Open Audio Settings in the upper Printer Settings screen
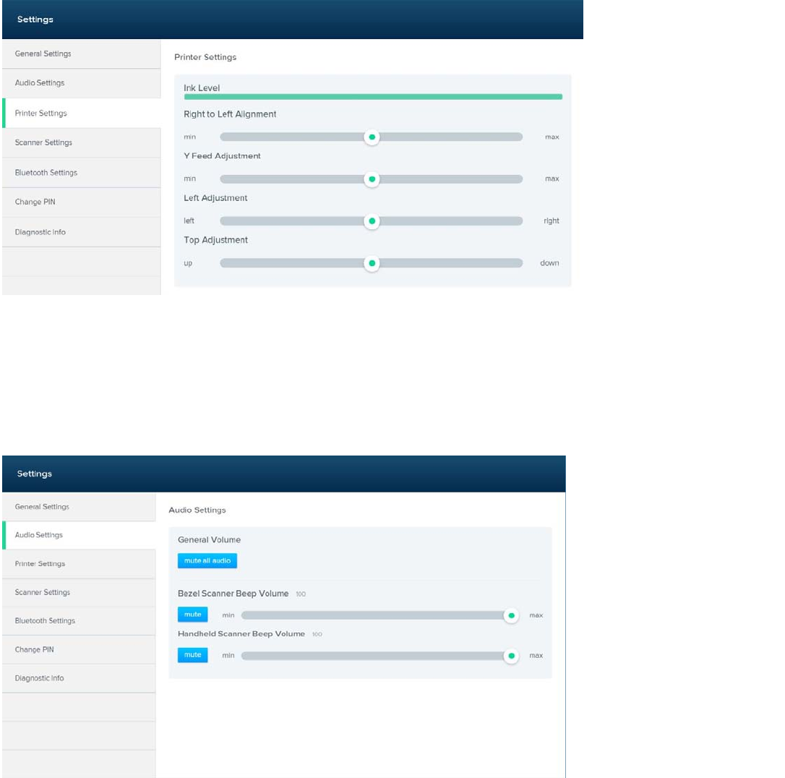 pyautogui.click(x=82, y=83)
